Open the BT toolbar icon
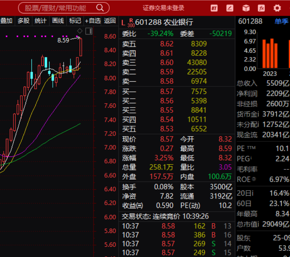Screen dimensions: 290x257 coord(214,8)
